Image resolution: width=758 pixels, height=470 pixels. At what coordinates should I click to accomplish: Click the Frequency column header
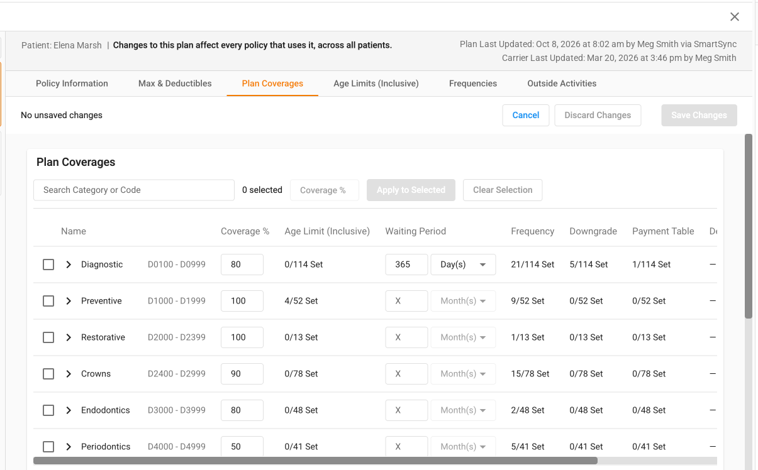533,231
